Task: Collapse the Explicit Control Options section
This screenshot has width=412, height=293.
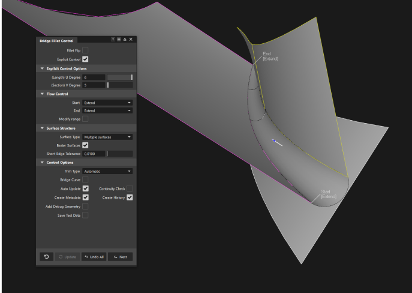Action: 42,68
